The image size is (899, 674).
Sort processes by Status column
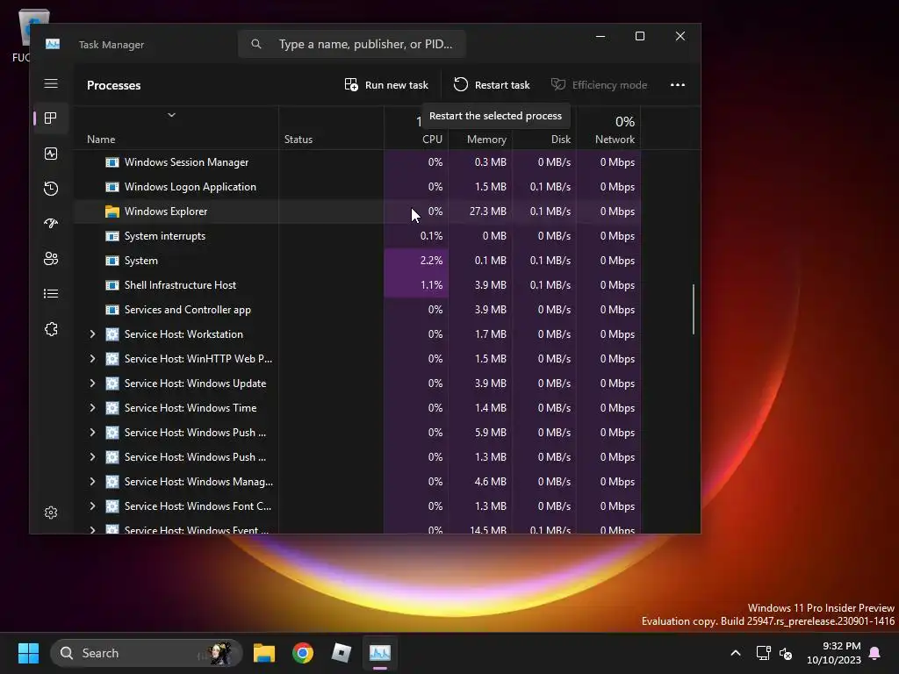(298, 140)
